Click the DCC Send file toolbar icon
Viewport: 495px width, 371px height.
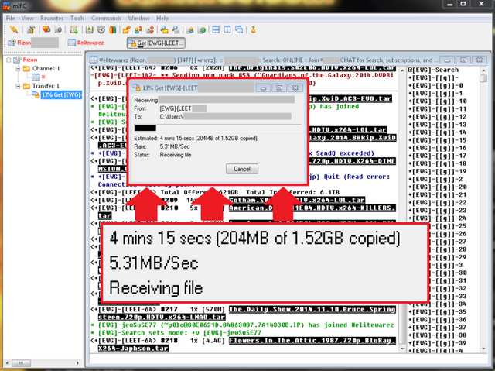pyautogui.click(x=126, y=29)
